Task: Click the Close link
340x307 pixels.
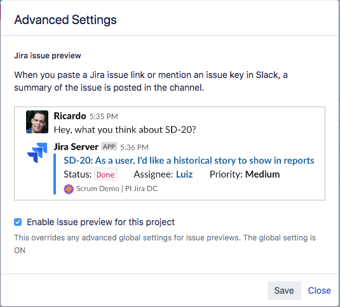Action: [319, 291]
